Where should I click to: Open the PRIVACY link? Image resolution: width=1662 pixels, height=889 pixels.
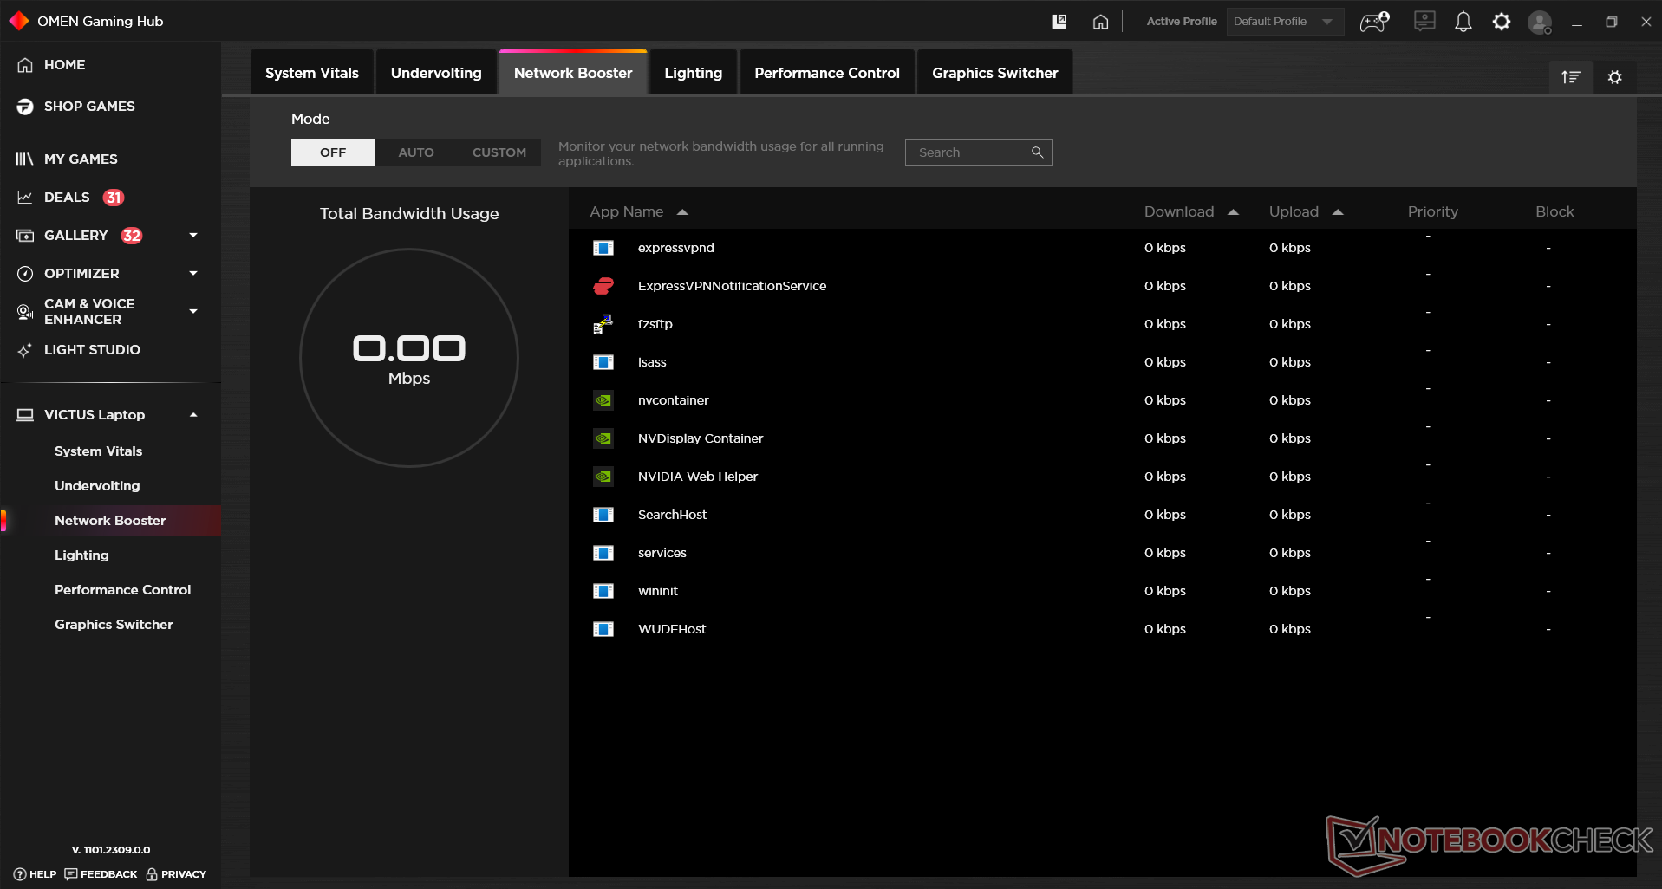coord(176,874)
